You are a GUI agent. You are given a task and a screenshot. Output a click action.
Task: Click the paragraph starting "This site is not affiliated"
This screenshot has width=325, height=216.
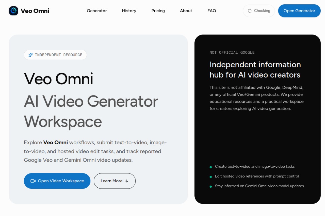coord(256,98)
